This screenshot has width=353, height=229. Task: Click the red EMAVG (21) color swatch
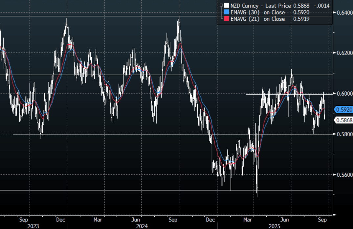click(226, 19)
